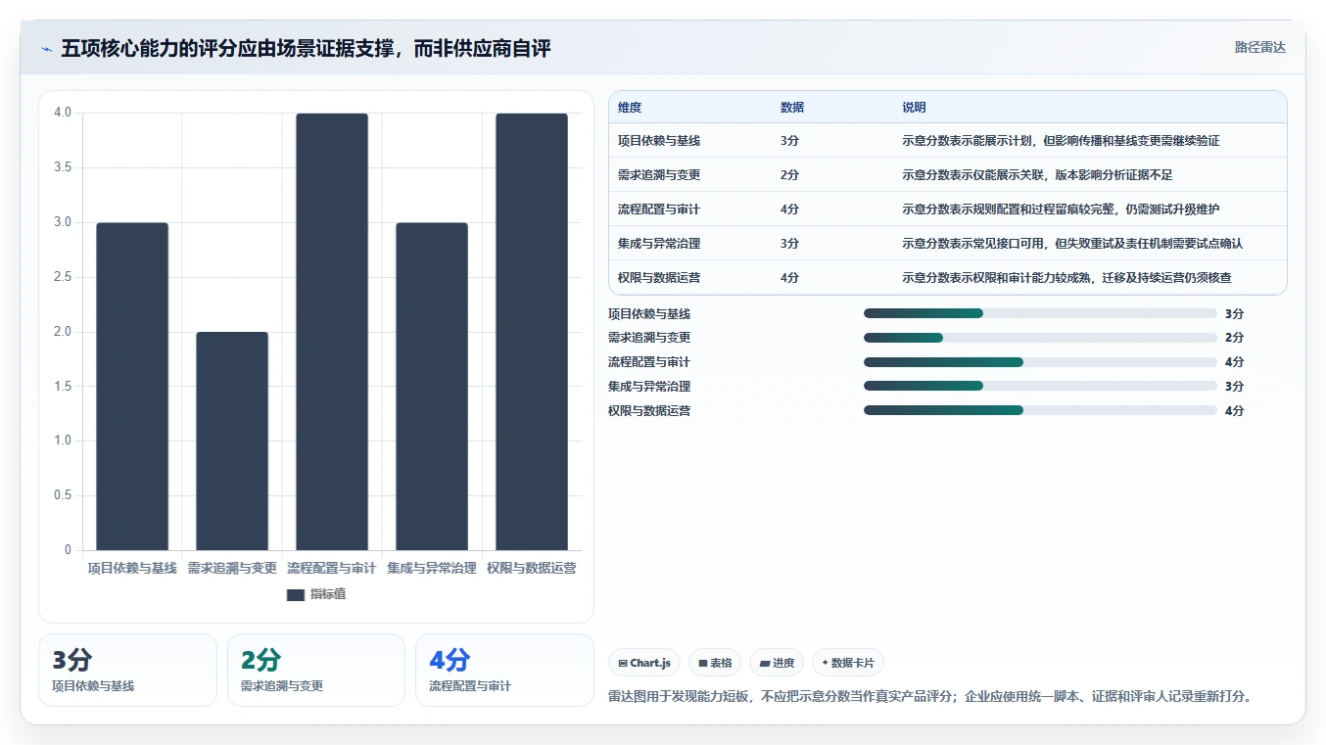Click the 权限与数据运营 x-axis label

click(532, 568)
